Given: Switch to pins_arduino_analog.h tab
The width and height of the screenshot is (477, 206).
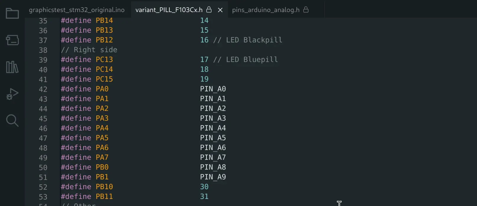Looking at the screenshot, I should click(266, 10).
